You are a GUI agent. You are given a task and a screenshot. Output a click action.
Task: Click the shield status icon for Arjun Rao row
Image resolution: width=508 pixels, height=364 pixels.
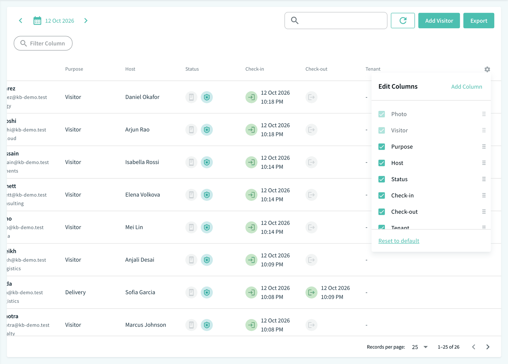pyautogui.click(x=207, y=130)
